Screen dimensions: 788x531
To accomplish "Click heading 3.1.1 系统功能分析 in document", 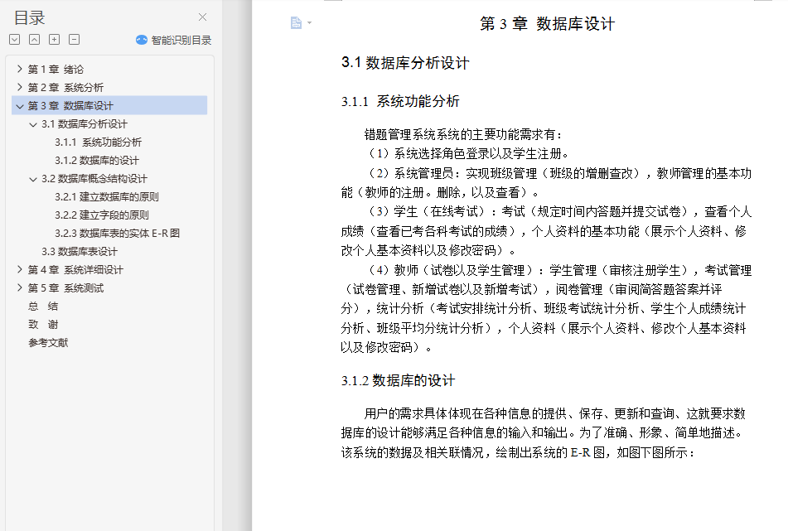I will [400, 101].
